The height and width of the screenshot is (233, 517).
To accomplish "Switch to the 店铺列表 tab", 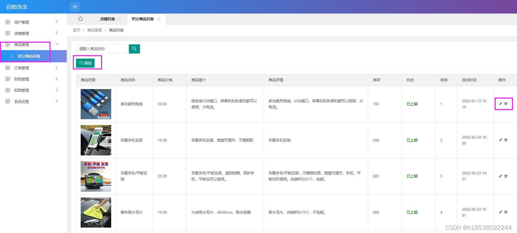I will click(107, 19).
